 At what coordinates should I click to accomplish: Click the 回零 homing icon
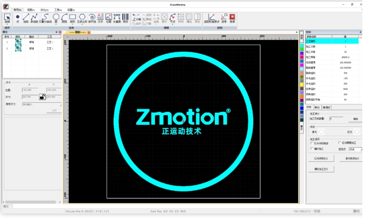224,18
